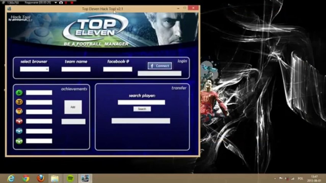Viewport: 326px width, 183px height.
Task: Focus the input next to the fan face icon
Action: [x=39, y=112]
